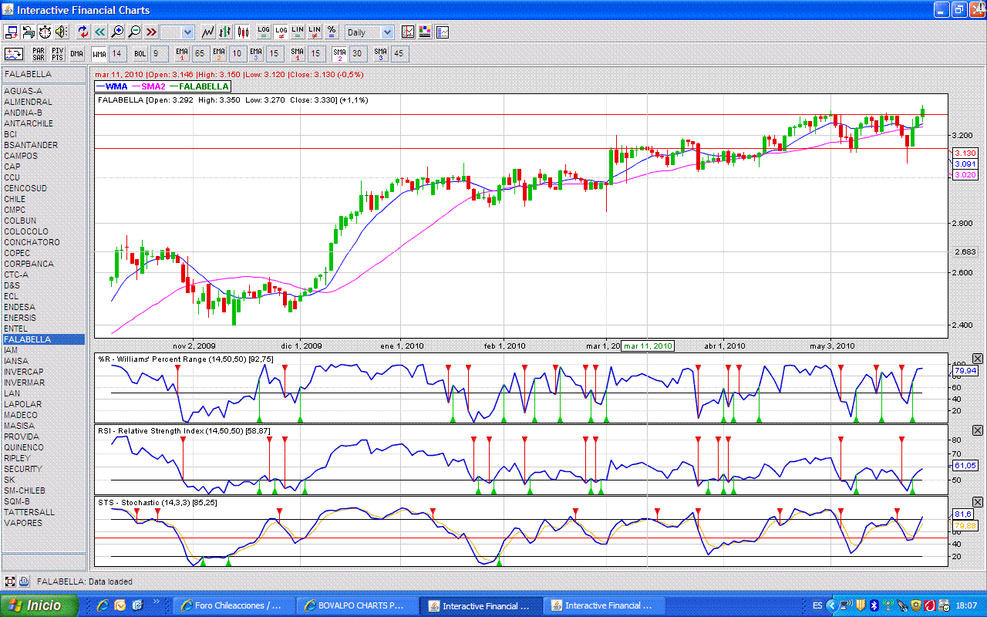Select LIN scale with red not-equals

pos(315,32)
